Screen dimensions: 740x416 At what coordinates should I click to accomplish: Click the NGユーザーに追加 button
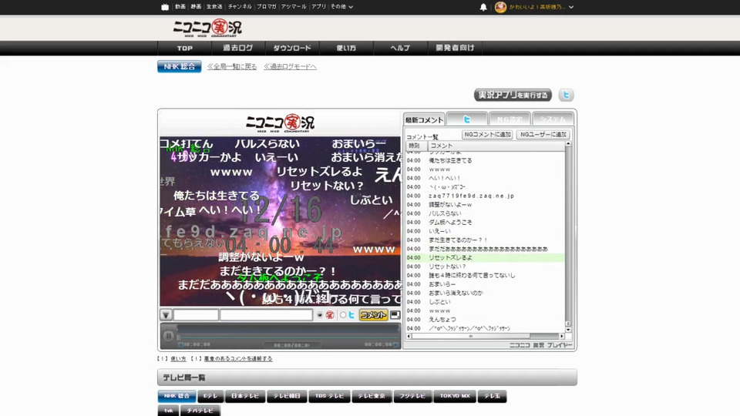point(543,135)
